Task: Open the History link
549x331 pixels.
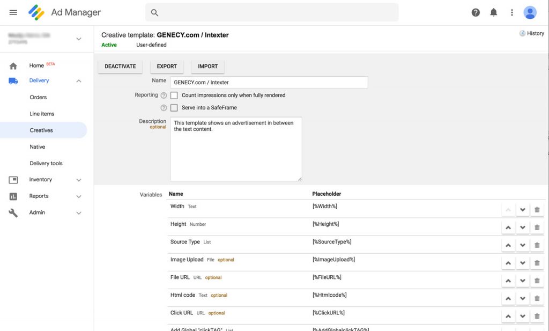Action: 536,33
